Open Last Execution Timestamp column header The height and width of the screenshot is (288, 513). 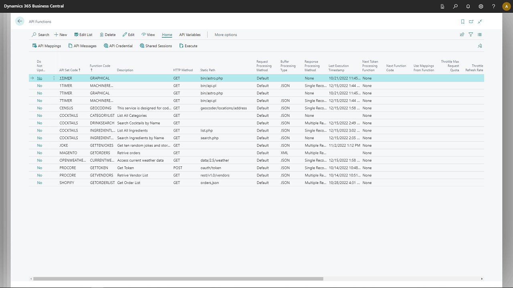pos(339,68)
